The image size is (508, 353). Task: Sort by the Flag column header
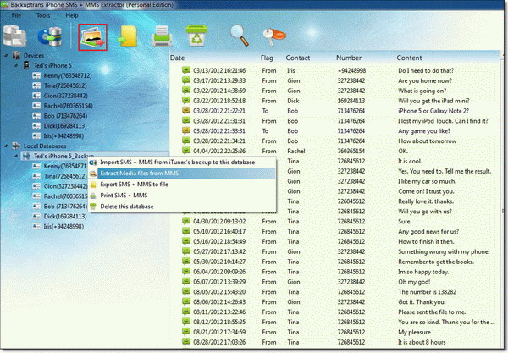click(267, 58)
